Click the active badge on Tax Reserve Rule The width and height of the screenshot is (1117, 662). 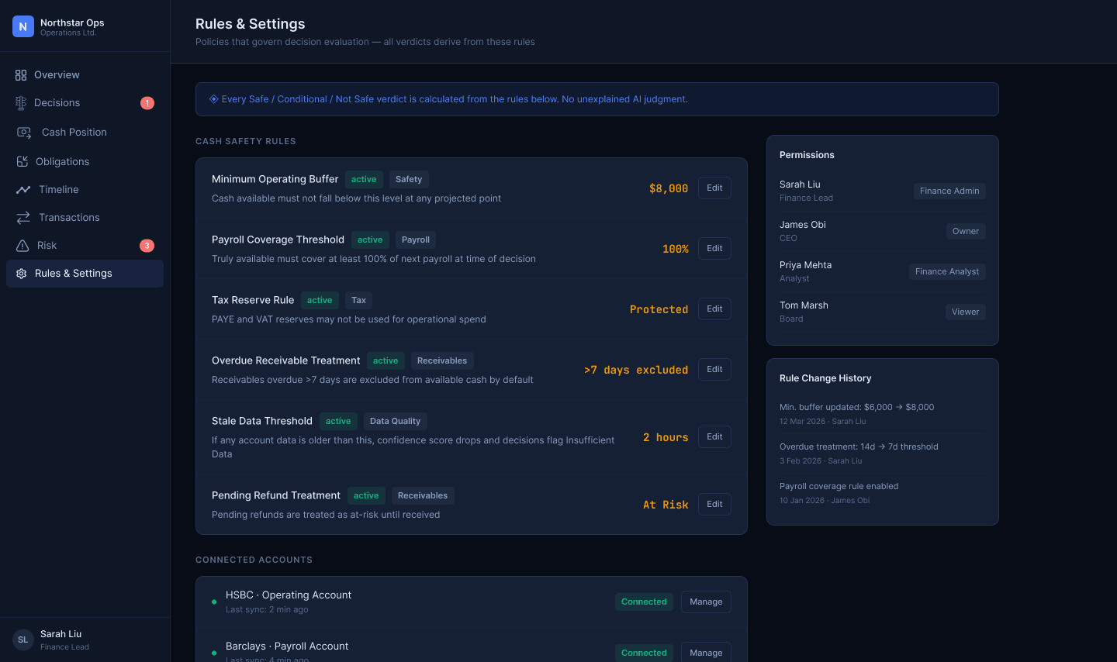[320, 300]
